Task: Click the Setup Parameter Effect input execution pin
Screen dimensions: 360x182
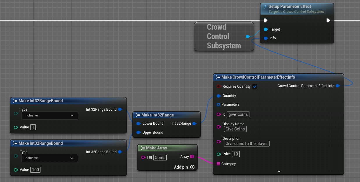Action: (265, 20)
